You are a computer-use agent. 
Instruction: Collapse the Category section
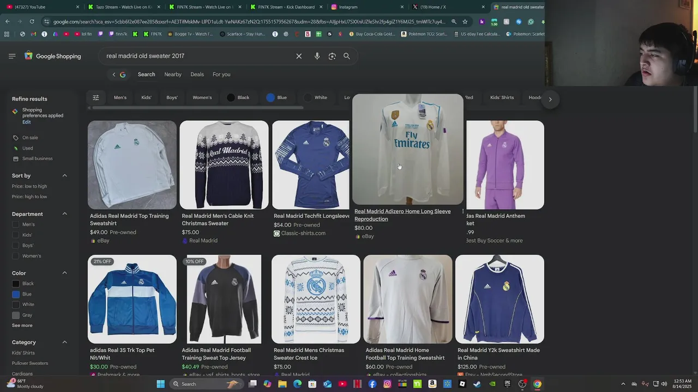[x=64, y=342]
